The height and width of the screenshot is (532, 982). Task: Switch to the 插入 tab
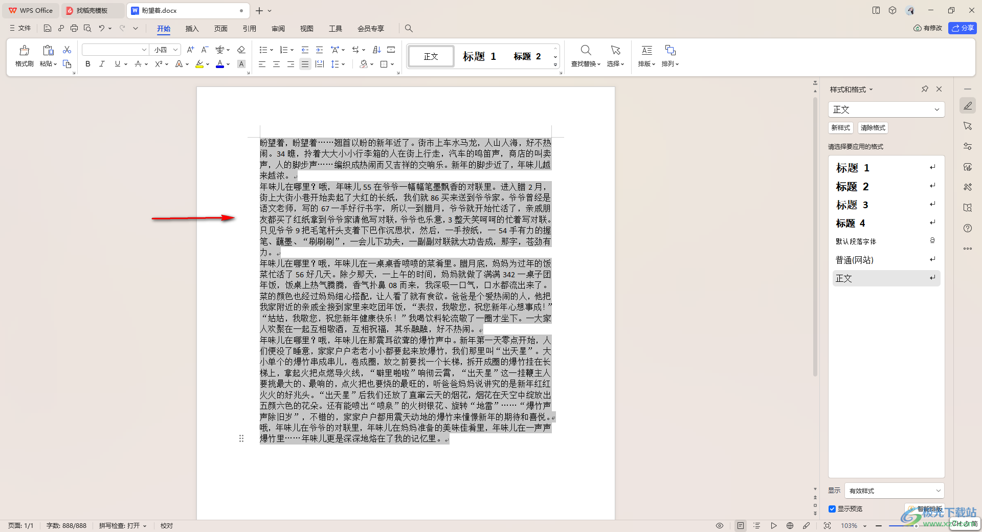coord(192,29)
